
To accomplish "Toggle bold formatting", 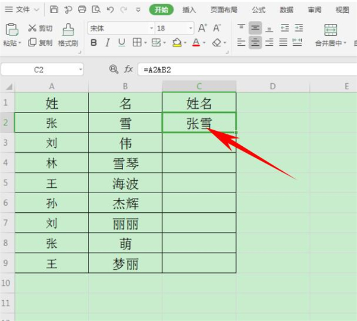I will 93,43.
